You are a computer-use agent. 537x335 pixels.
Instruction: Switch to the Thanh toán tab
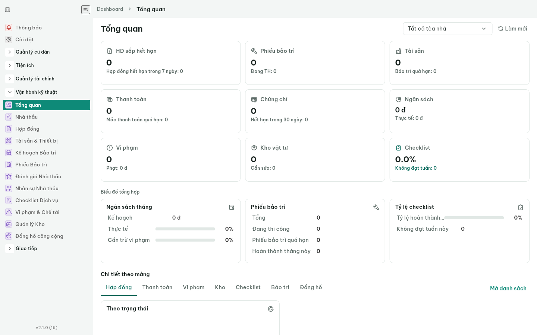pos(157,287)
